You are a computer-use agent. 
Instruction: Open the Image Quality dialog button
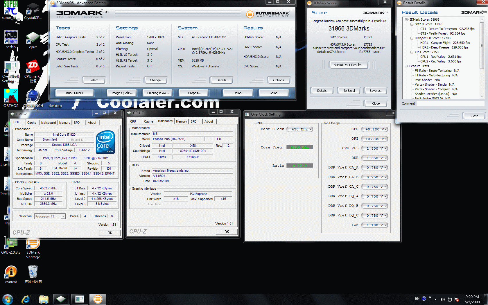click(x=123, y=93)
